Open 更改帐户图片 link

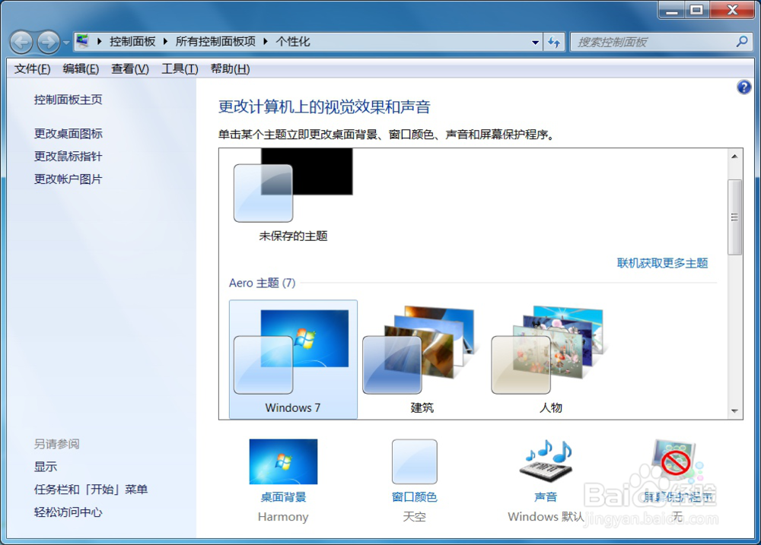tap(68, 179)
